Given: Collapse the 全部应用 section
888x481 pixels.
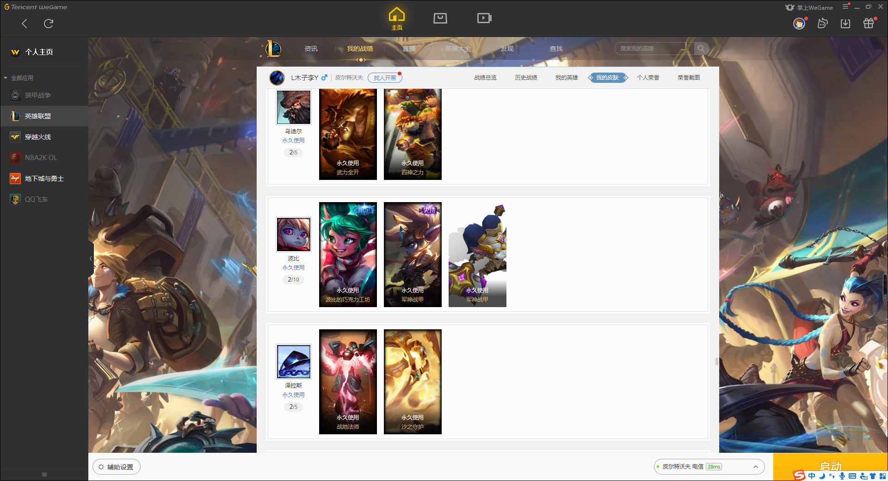Looking at the screenshot, I should pos(18,78).
